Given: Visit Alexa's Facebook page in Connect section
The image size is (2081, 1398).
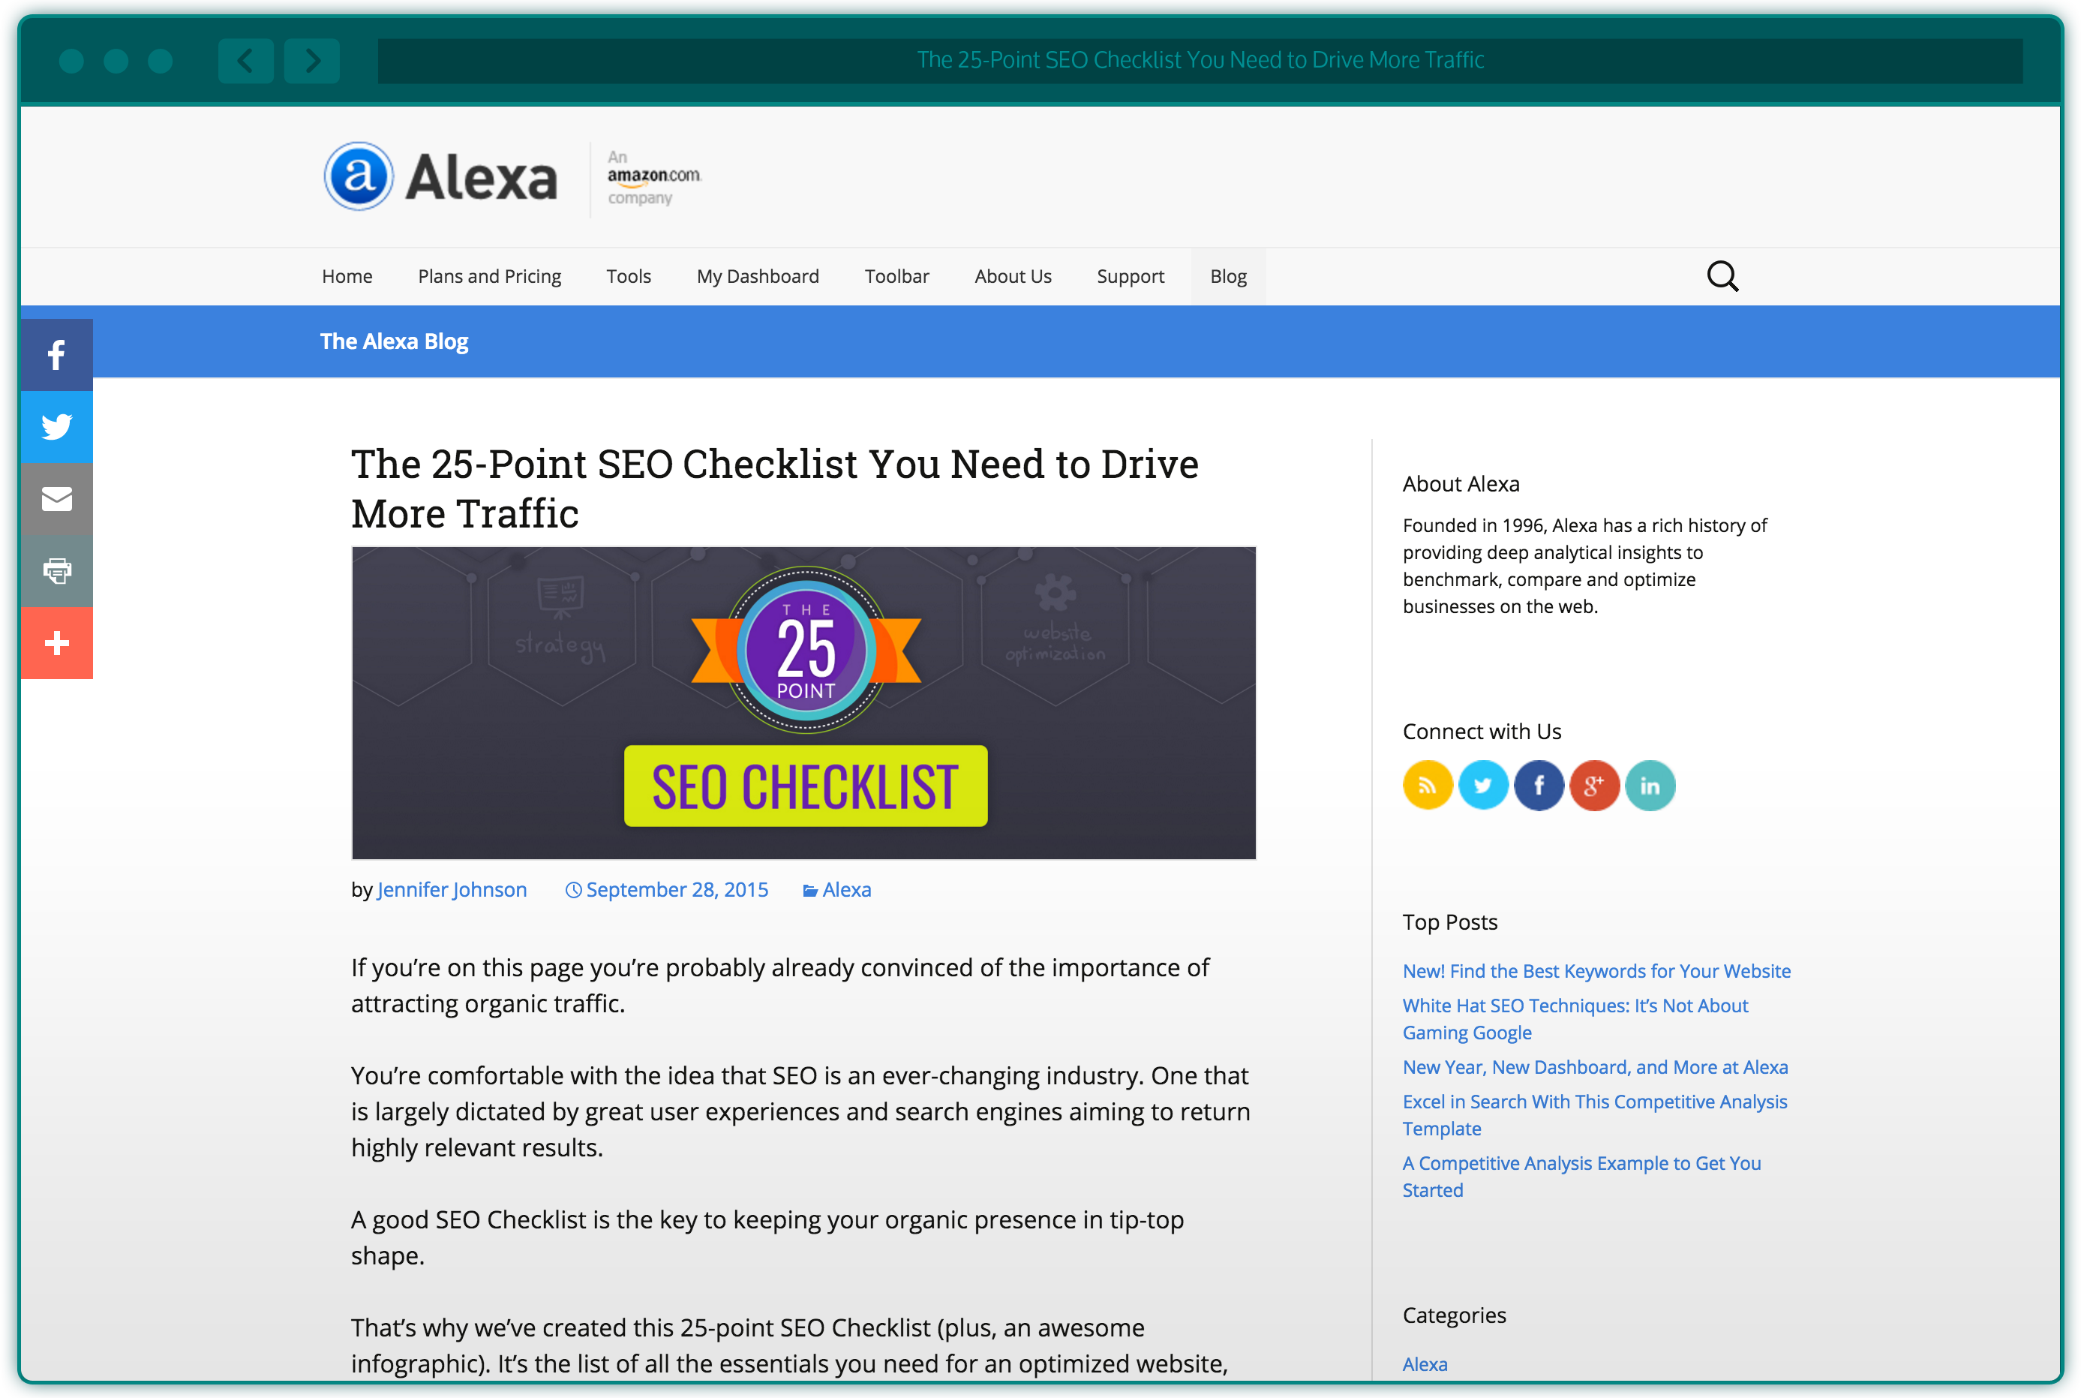Looking at the screenshot, I should pyautogui.click(x=1539, y=786).
